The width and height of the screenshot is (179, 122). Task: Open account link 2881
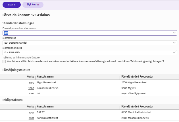point(31,118)
